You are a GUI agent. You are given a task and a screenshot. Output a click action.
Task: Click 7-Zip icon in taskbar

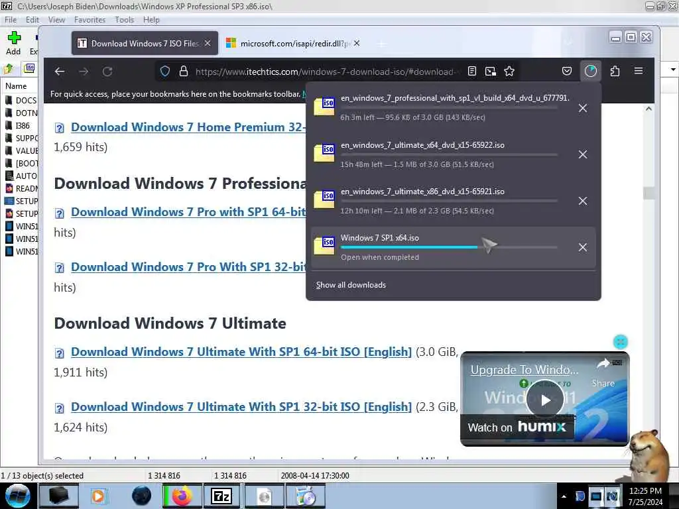221,496
